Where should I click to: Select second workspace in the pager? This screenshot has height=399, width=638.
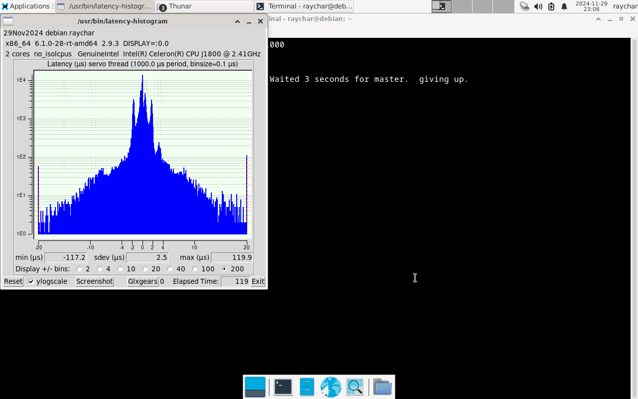[462, 6]
